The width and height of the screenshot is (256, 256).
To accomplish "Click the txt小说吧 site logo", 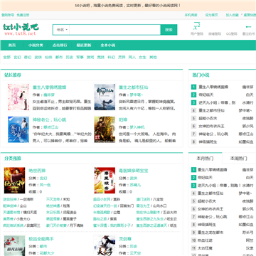I will click(21, 29).
